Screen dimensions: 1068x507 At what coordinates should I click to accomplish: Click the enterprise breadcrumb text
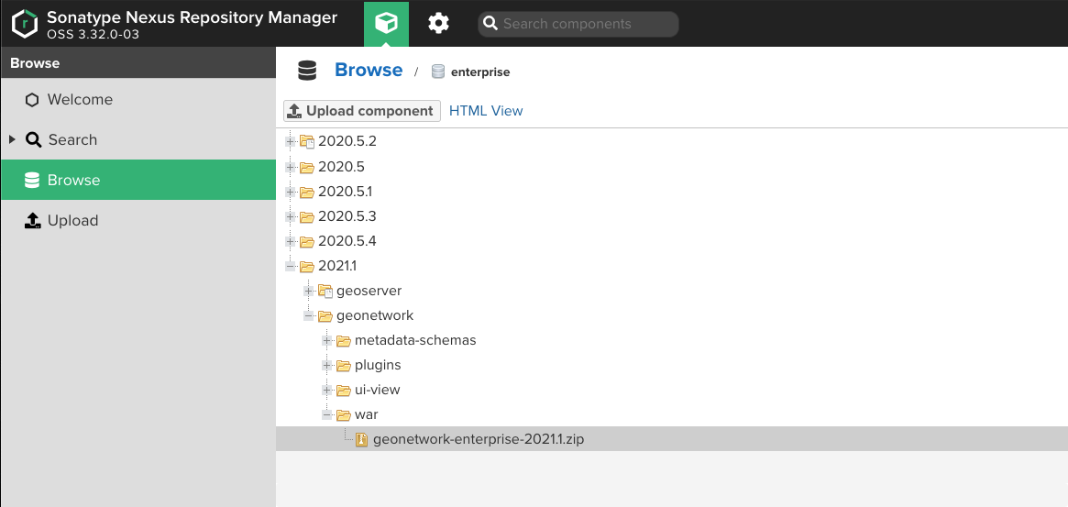point(480,72)
